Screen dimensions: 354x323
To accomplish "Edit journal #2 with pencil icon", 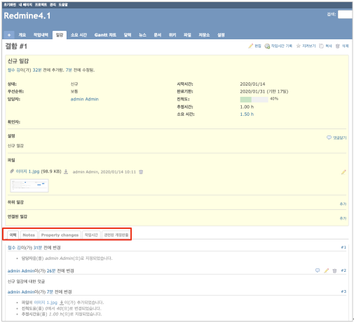I will (327, 270).
